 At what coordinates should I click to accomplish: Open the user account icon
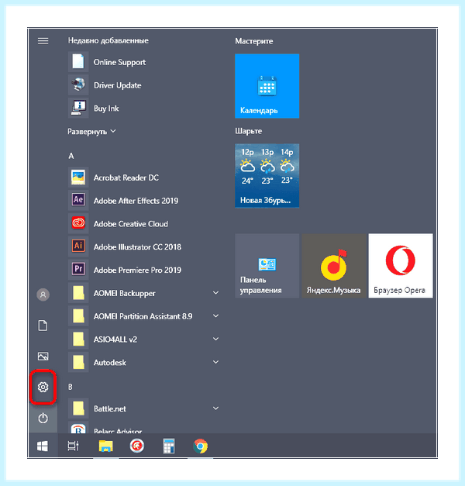point(43,295)
